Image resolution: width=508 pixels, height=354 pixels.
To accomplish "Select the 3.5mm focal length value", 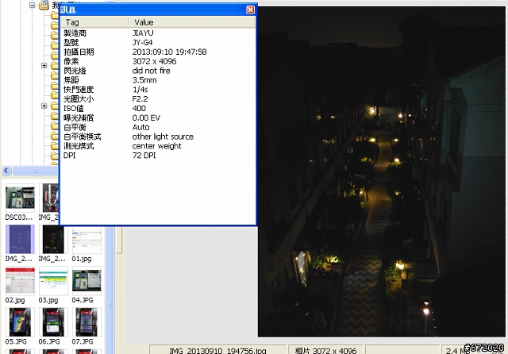I will 144,80.
